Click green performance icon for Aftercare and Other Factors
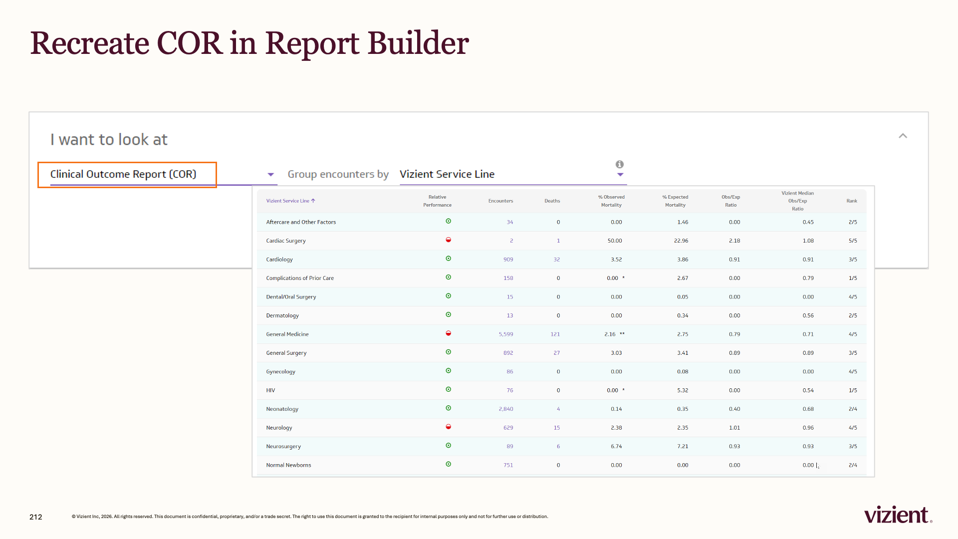 (x=448, y=221)
